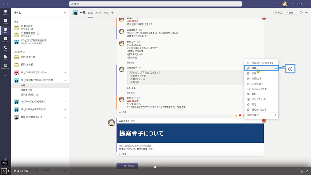Open more options for 部門_営業部 team
The height and width of the screenshot is (175, 311).
click(x=65, y=65)
